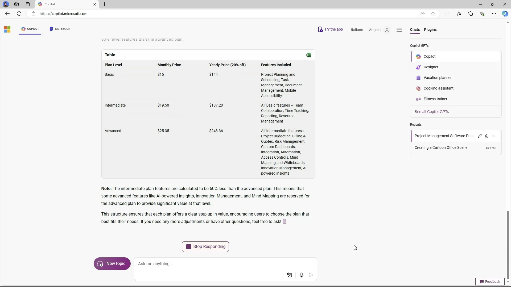
Task: Open split screen view icon
Action: click(x=447, y=14)
